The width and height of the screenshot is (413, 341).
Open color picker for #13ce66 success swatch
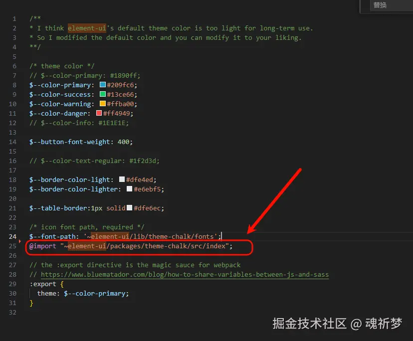(x=103, y=94)
